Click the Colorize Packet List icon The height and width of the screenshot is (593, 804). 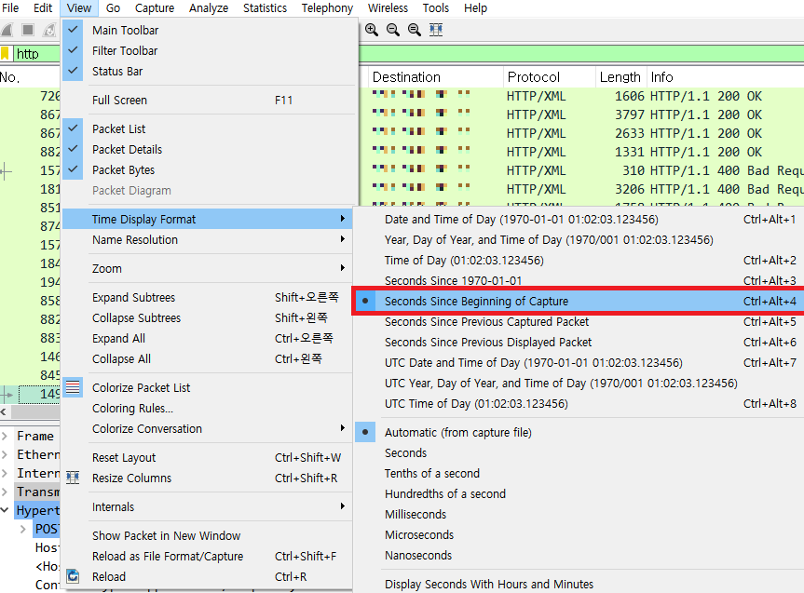pos(73,387)
